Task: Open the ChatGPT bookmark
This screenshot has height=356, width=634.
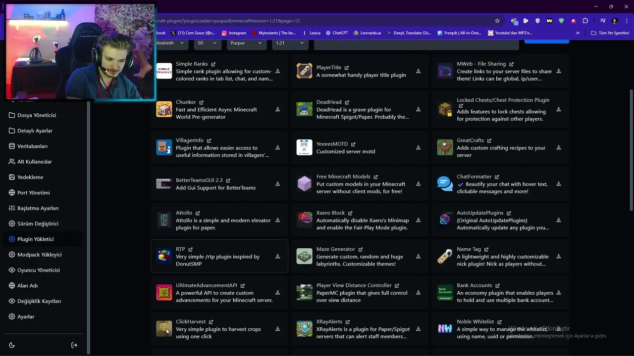Action: [x=337, y=33]
